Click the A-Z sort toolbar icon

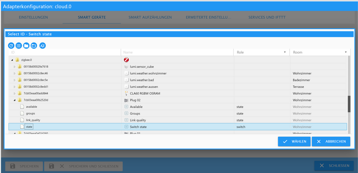42,46
